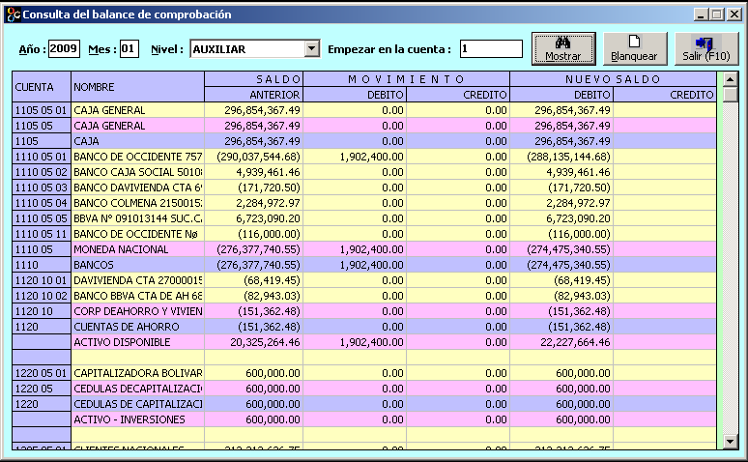Select BANCO CAJA SOCIAL row name

138,172
